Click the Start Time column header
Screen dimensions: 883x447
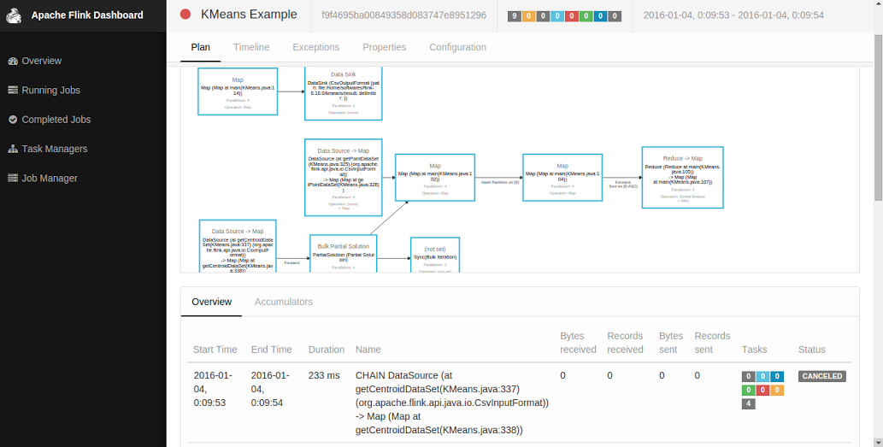click(215, 350)
